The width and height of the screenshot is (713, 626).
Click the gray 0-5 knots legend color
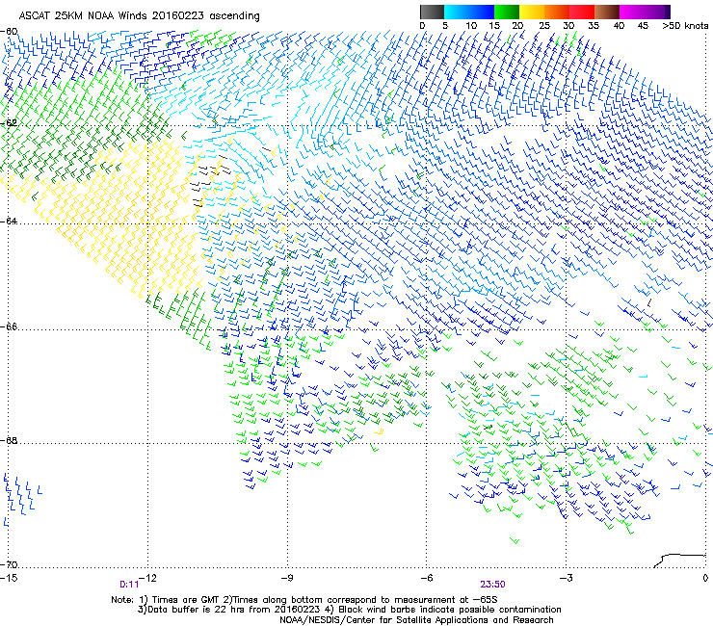[x=432, y=12]
